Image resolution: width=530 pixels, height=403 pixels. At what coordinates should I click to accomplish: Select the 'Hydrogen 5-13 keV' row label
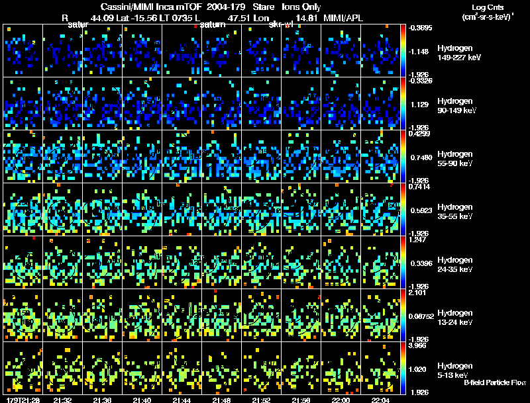pos(455,371)
